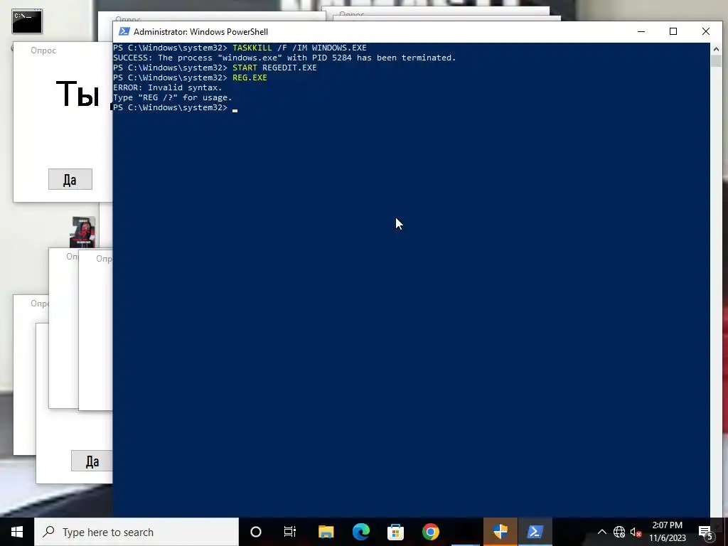Click the large Ты text in the Опрос dialog
Image resolution: width=728 pixels, height=546 pixels.
(78, 95)
